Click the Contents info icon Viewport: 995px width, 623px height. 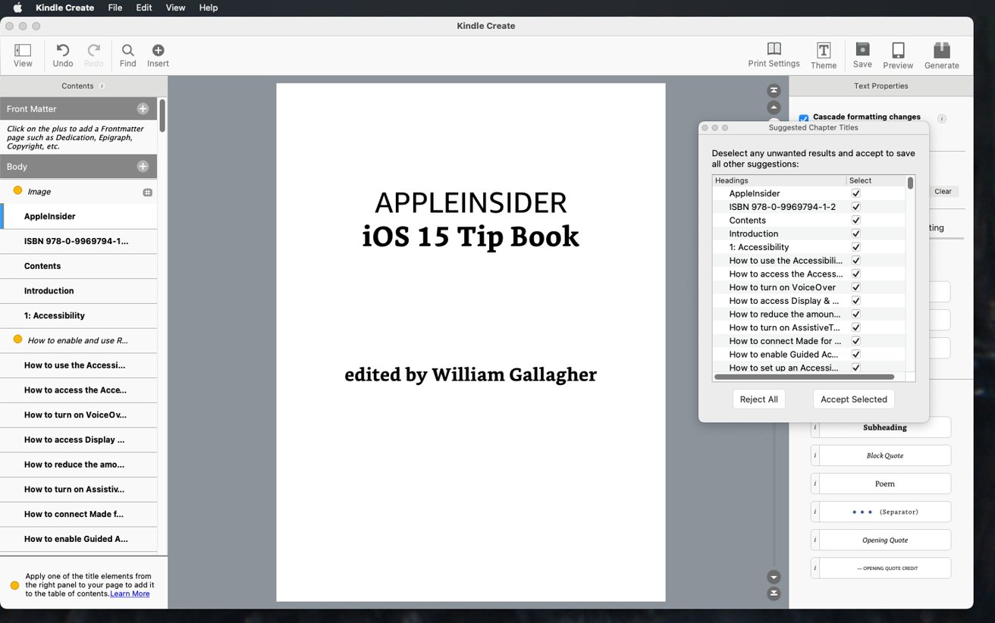click(102, 86)
